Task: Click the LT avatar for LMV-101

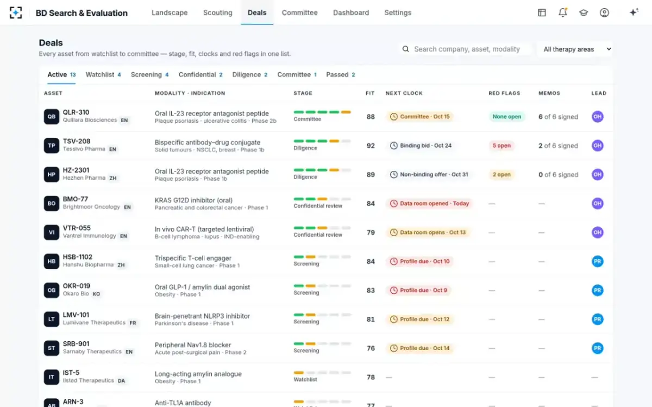Action: (52, 319)
